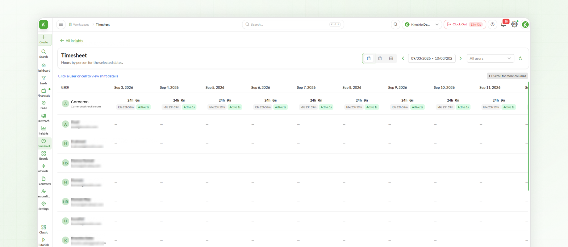Open the notifications bell with 38 badge
Image resolution: width=568 pixels, height=247 pixels.
503,24
